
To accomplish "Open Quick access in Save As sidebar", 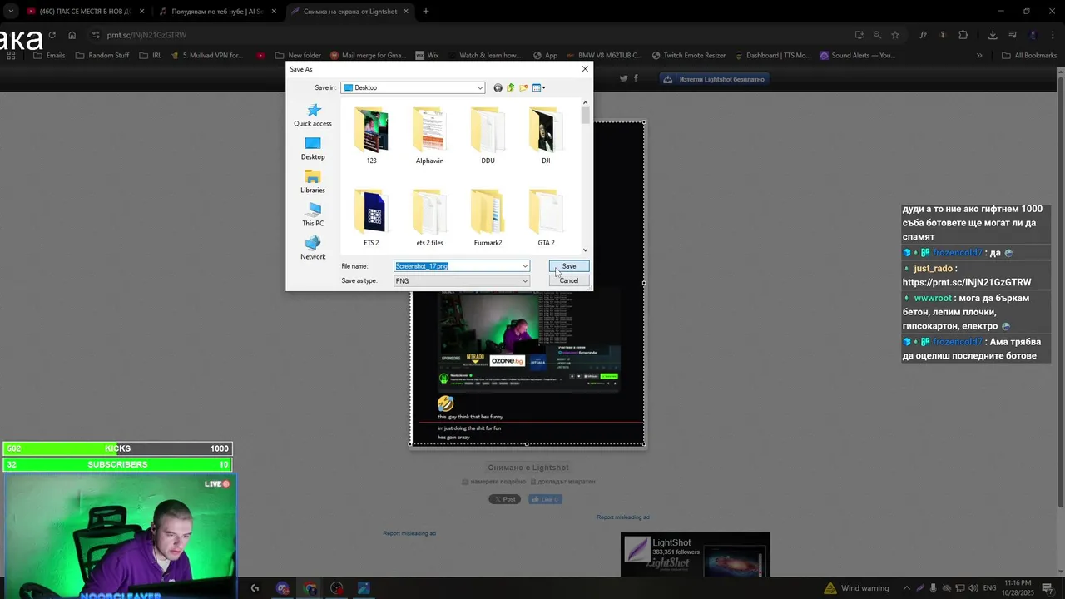I will tap(313, 116).
